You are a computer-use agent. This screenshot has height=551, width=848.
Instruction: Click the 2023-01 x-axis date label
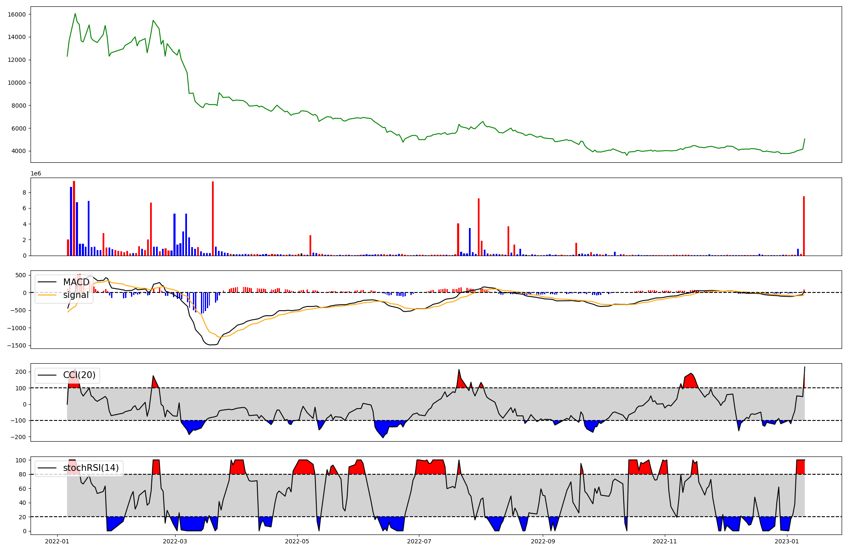click(787, 541)
